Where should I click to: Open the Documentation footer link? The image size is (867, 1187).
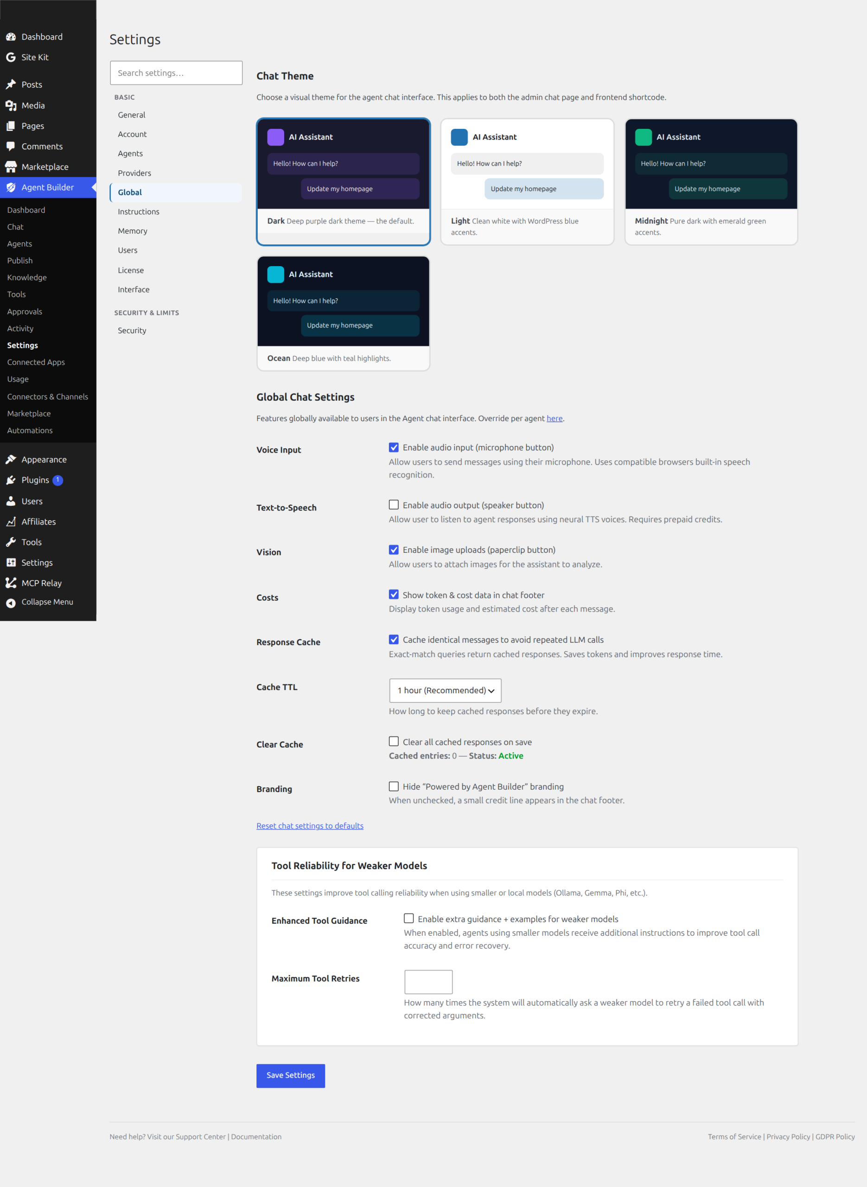point(256,1136)
